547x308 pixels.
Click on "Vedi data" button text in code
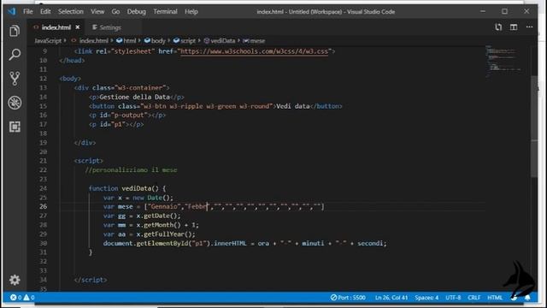(x=293, y=106)
